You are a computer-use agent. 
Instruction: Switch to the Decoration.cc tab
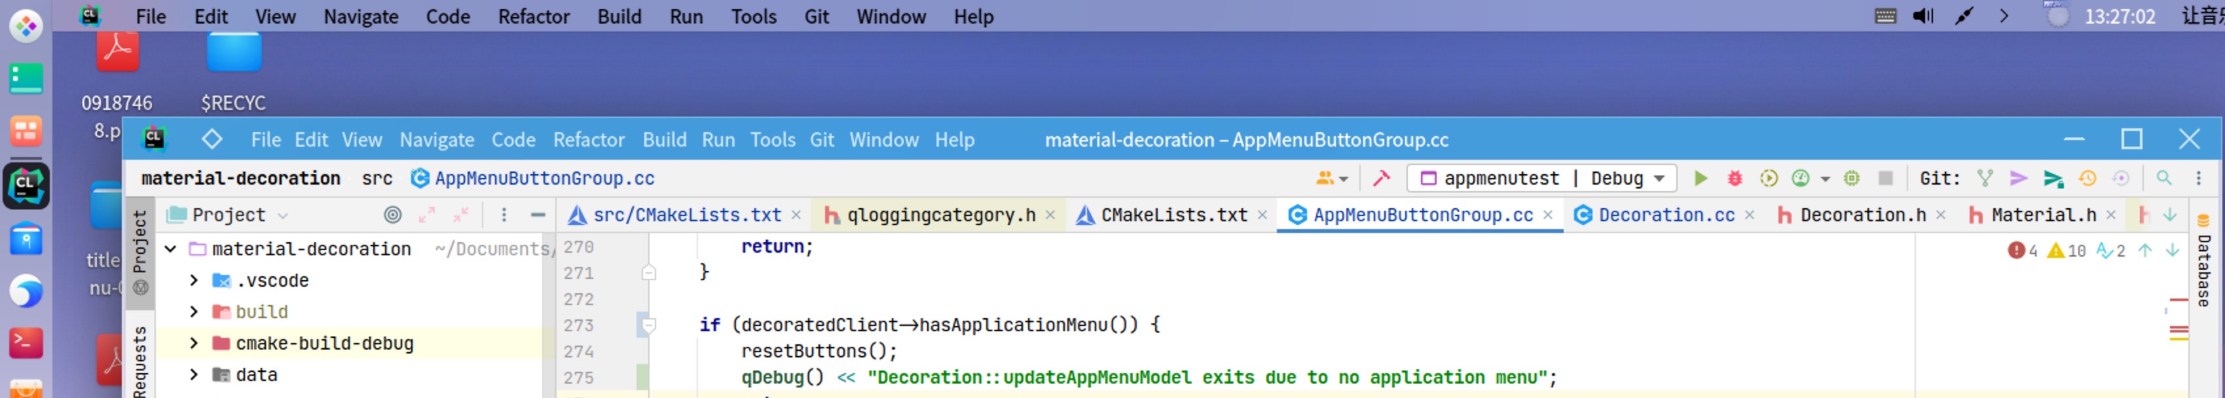click(x=1665, y=215)
